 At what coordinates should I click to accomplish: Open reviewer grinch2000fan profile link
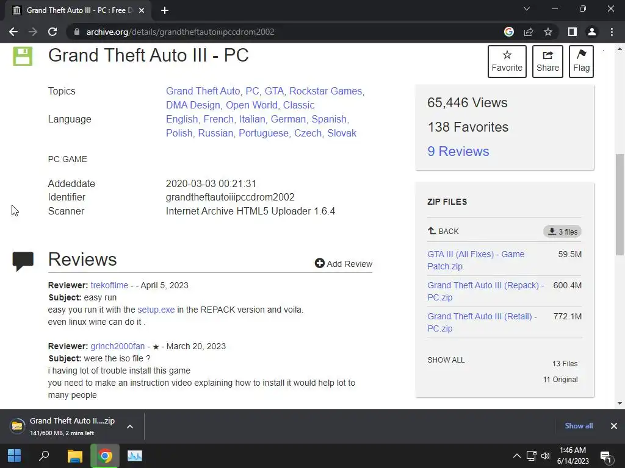[118, 346]
